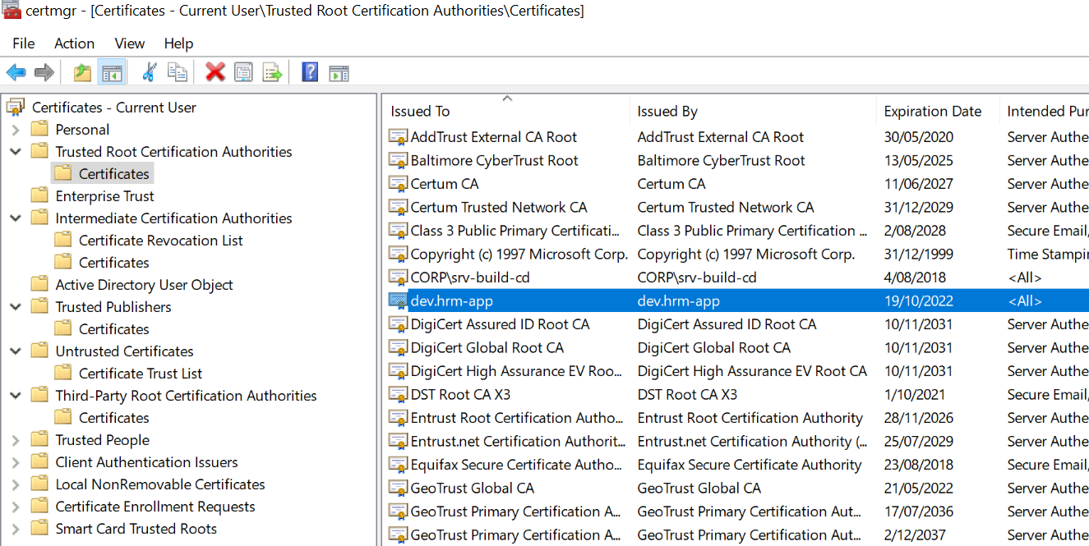
Task: Click the Back arrow toolbar icon
Action: tap(16, 72)
